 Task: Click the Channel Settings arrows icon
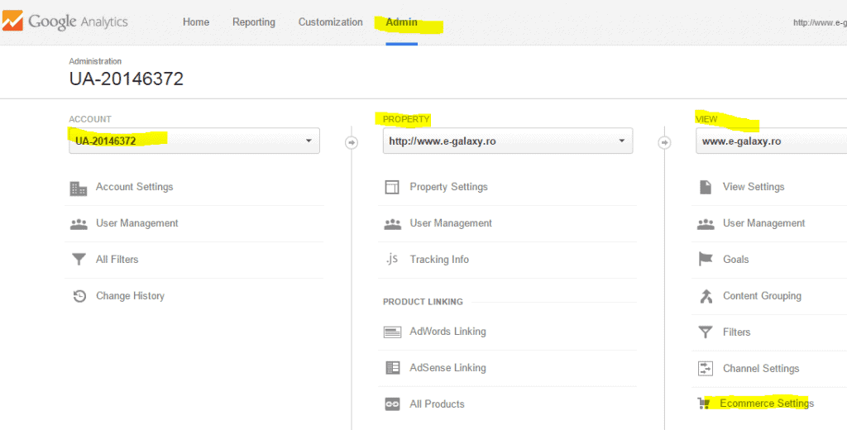click(x=706, y=369)
